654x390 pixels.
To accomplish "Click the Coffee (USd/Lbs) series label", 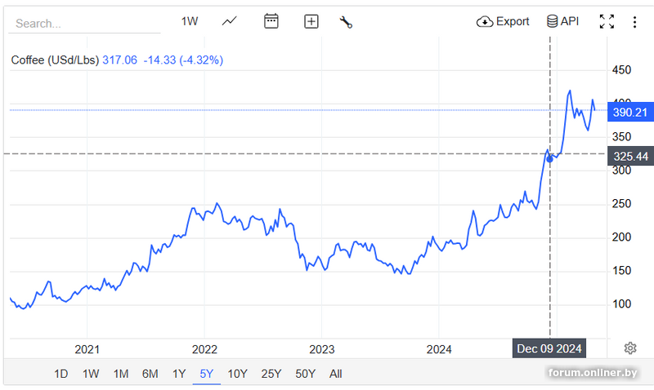I will pos(55,60).
